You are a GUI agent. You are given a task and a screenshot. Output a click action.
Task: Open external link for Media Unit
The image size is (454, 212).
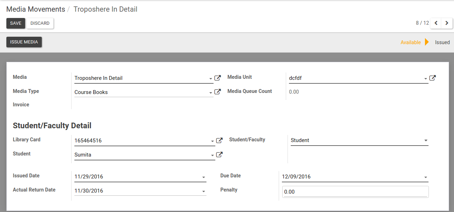tap(432, 78)
